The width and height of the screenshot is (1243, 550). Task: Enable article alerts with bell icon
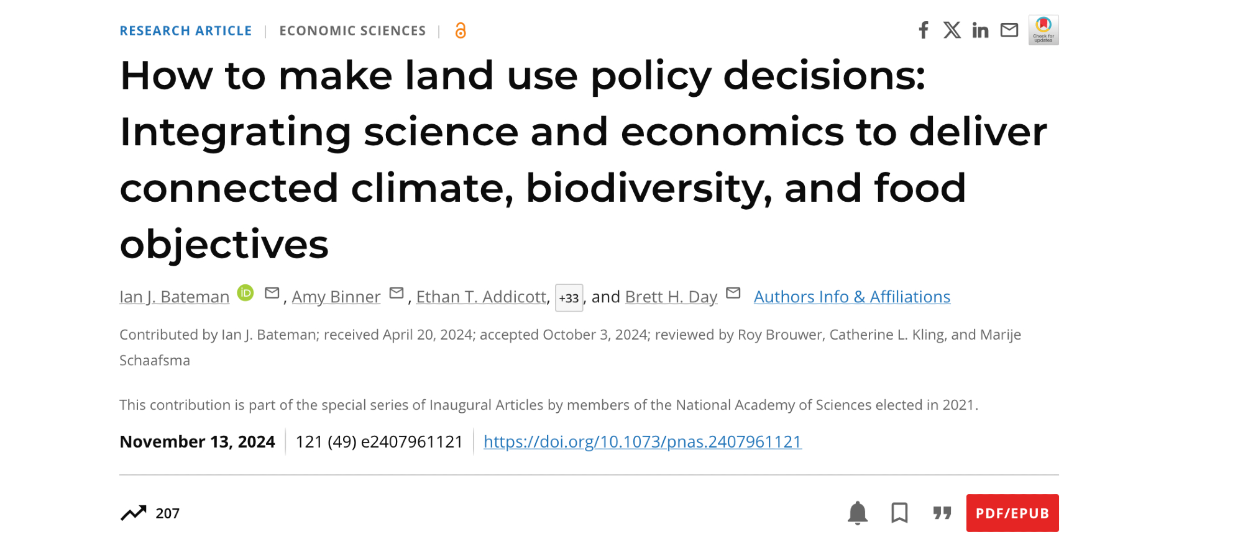858,513
